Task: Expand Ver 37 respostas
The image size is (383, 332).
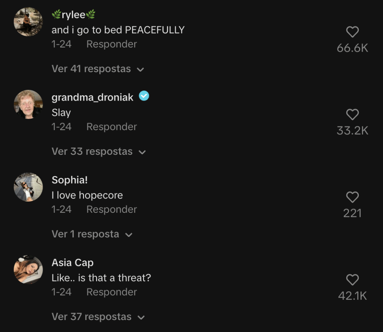Action: coord(98,317)
